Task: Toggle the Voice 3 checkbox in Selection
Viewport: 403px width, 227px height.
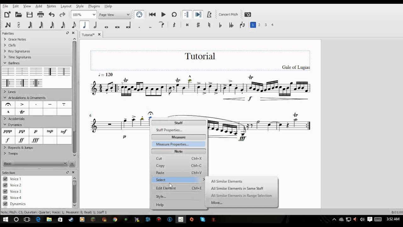Action: [x=5, y=191]
